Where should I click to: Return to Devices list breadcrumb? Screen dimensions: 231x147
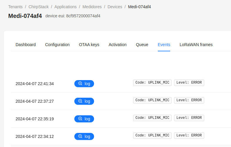click(115, 7)
